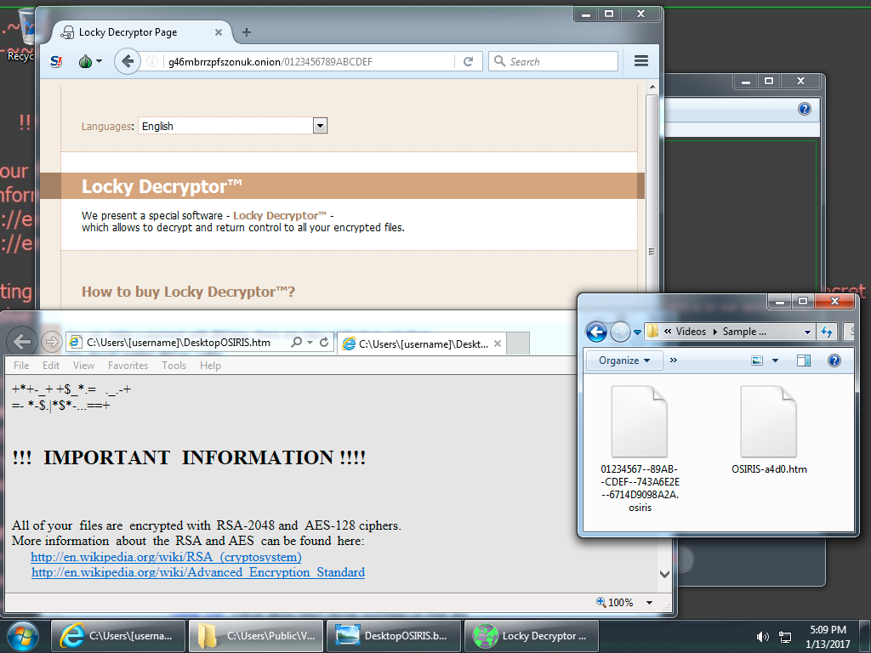871x653 pixels.
Task: Toggle the Explorer preview pane icon
Action: pos(804,361)
